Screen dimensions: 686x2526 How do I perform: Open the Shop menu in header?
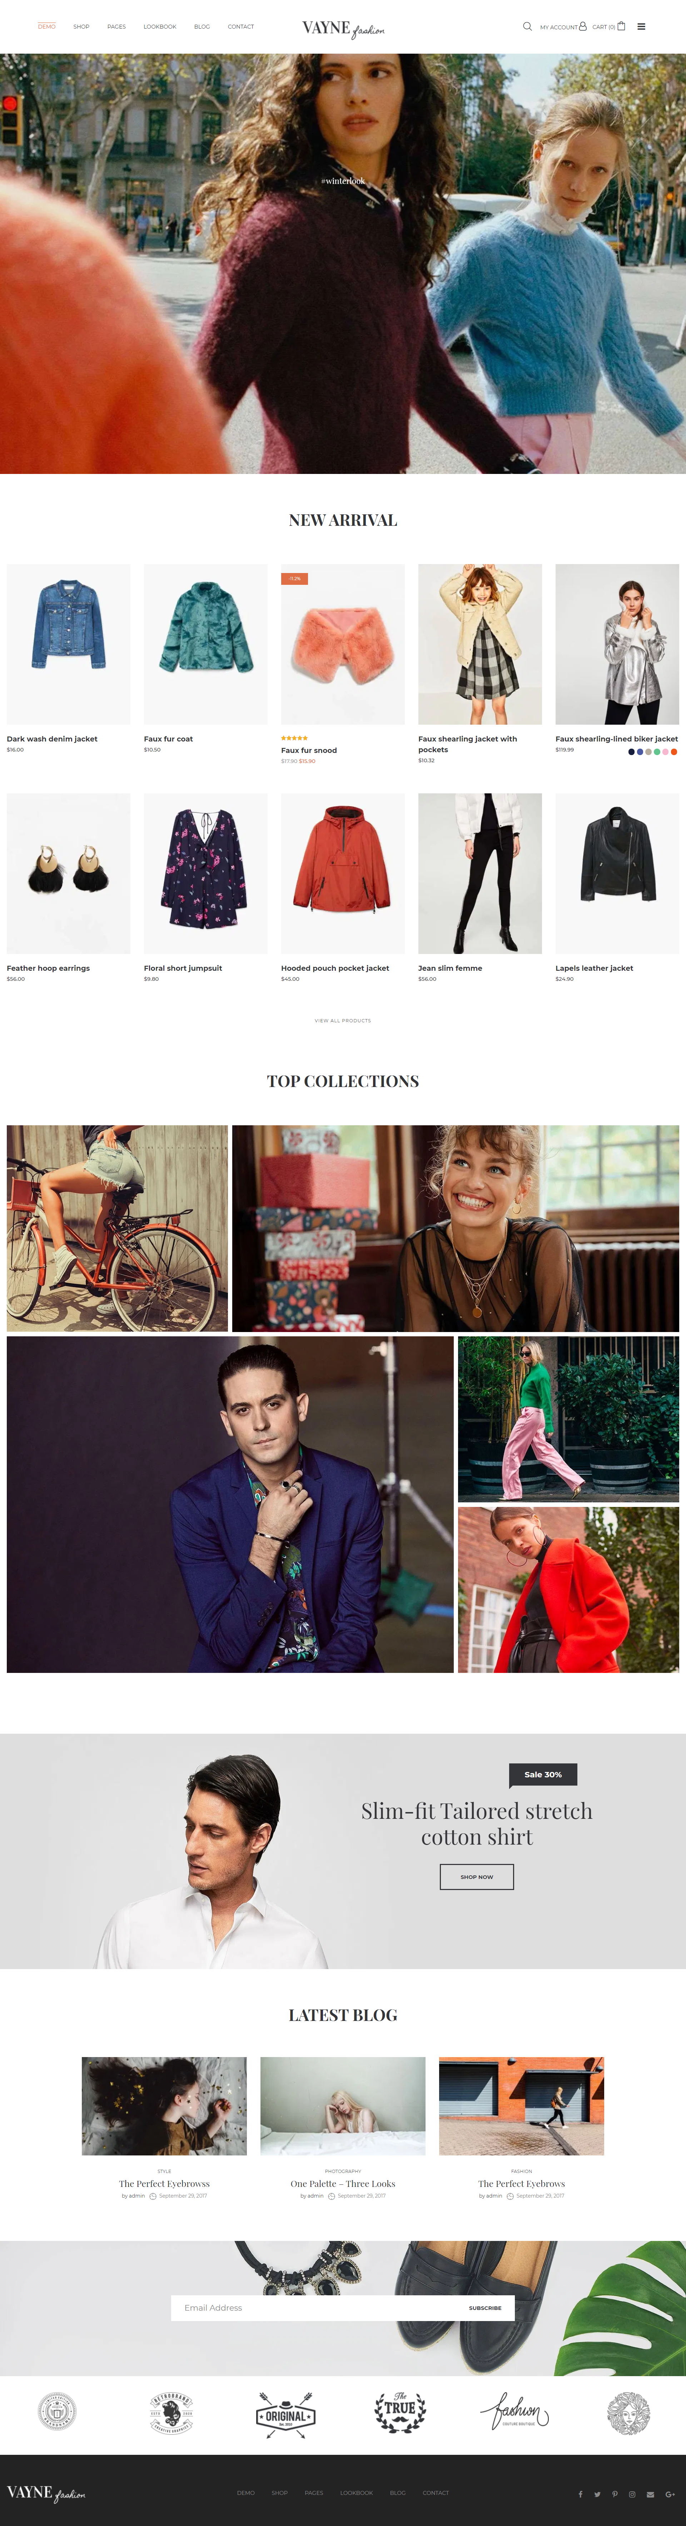coord(81,26)
